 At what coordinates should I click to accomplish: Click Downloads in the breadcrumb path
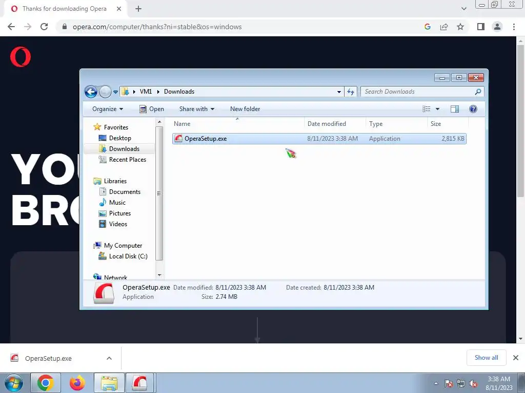tap(179, 92)
